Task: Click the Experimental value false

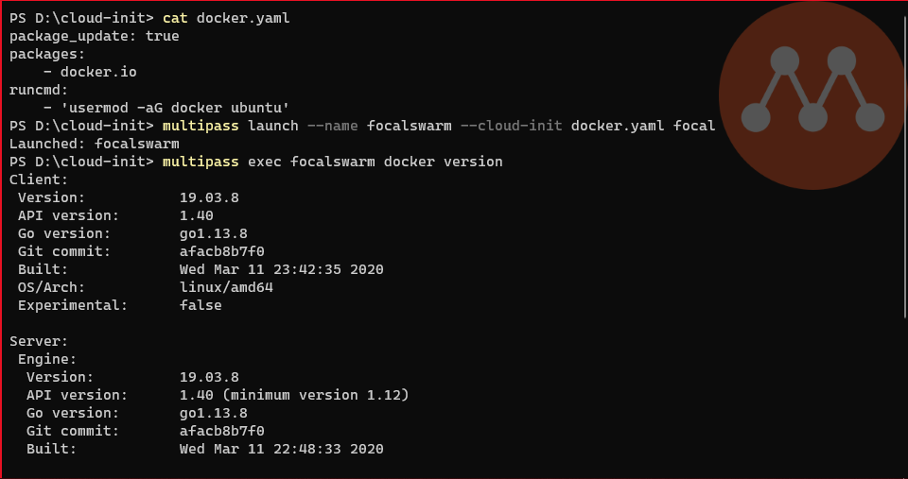Action: tap(201, 305)
